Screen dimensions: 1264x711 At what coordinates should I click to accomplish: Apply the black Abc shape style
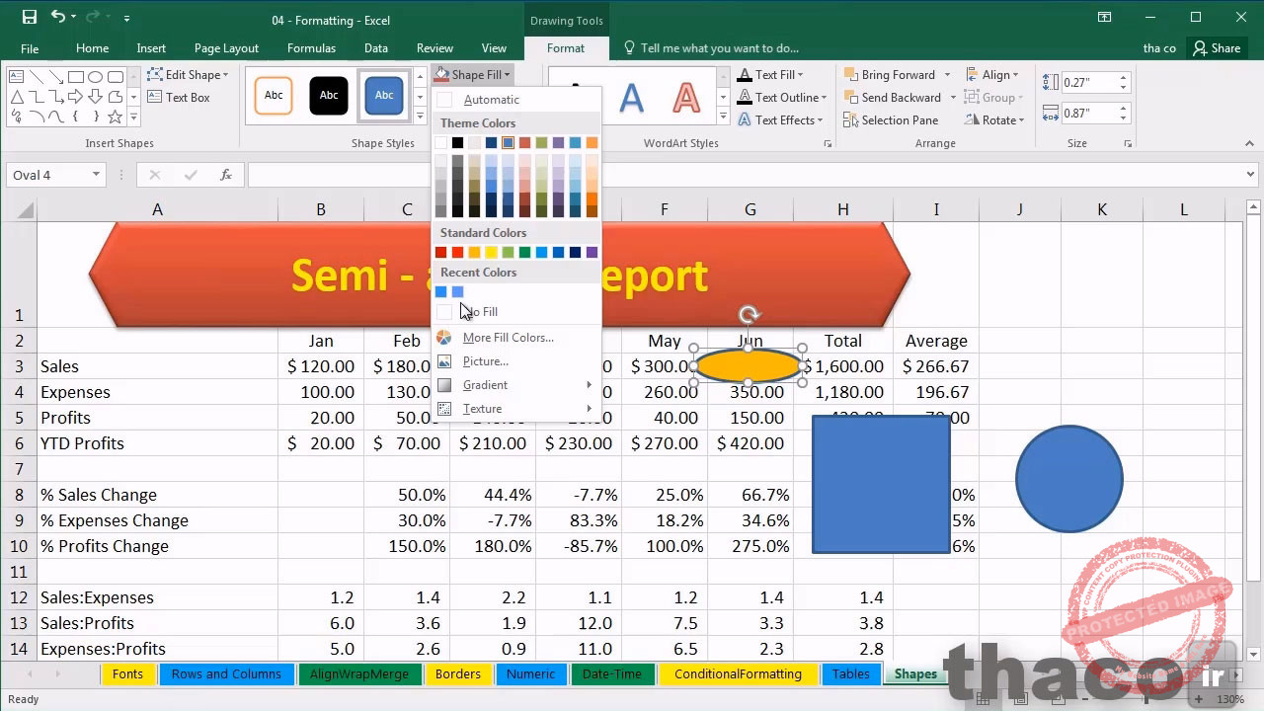(329, 96)
